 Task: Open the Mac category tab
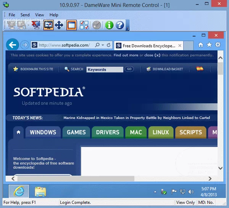pos(136,132)
